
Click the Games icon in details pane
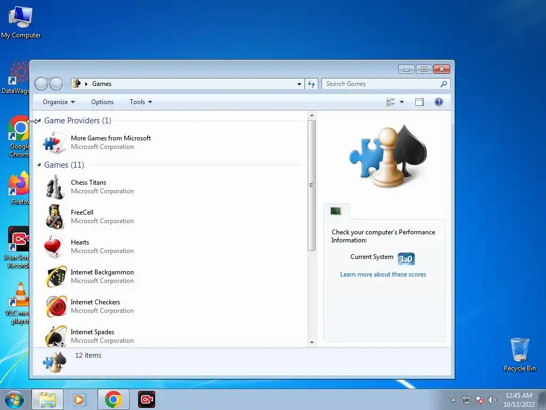point(55,361)
